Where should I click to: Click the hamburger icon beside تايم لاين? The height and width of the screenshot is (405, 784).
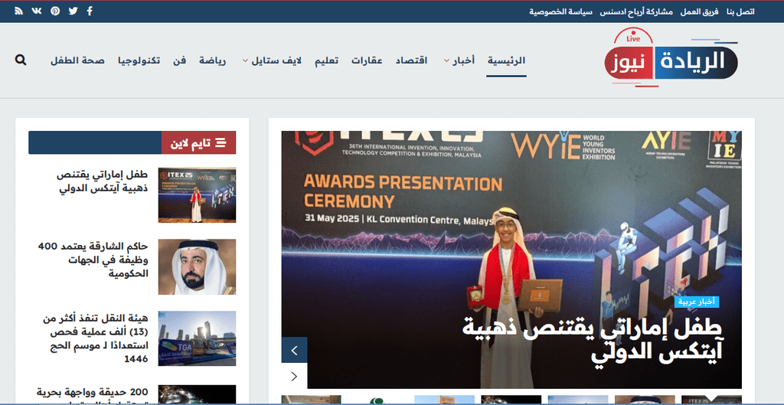[x=220, y=143]
